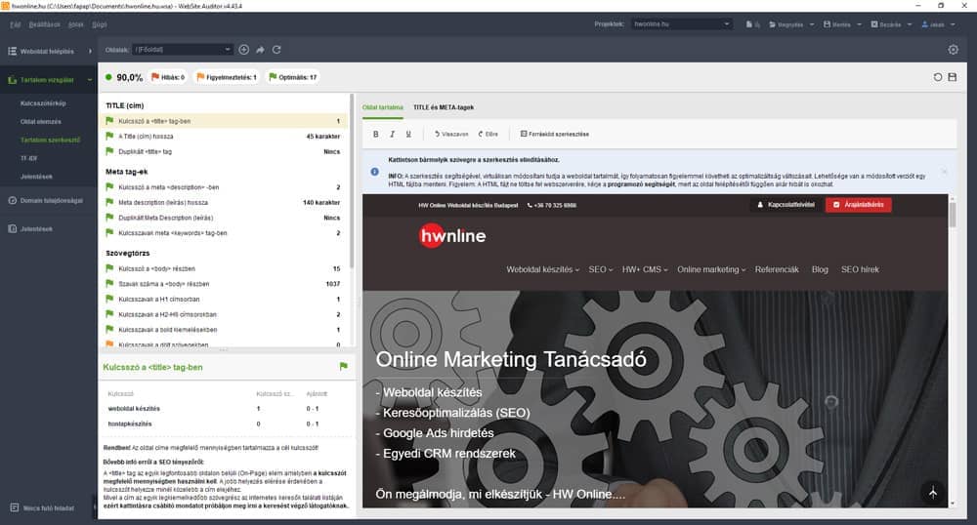
Task: Click Tartalom vizsgálat green icon
Action: [x=13, y=80]
